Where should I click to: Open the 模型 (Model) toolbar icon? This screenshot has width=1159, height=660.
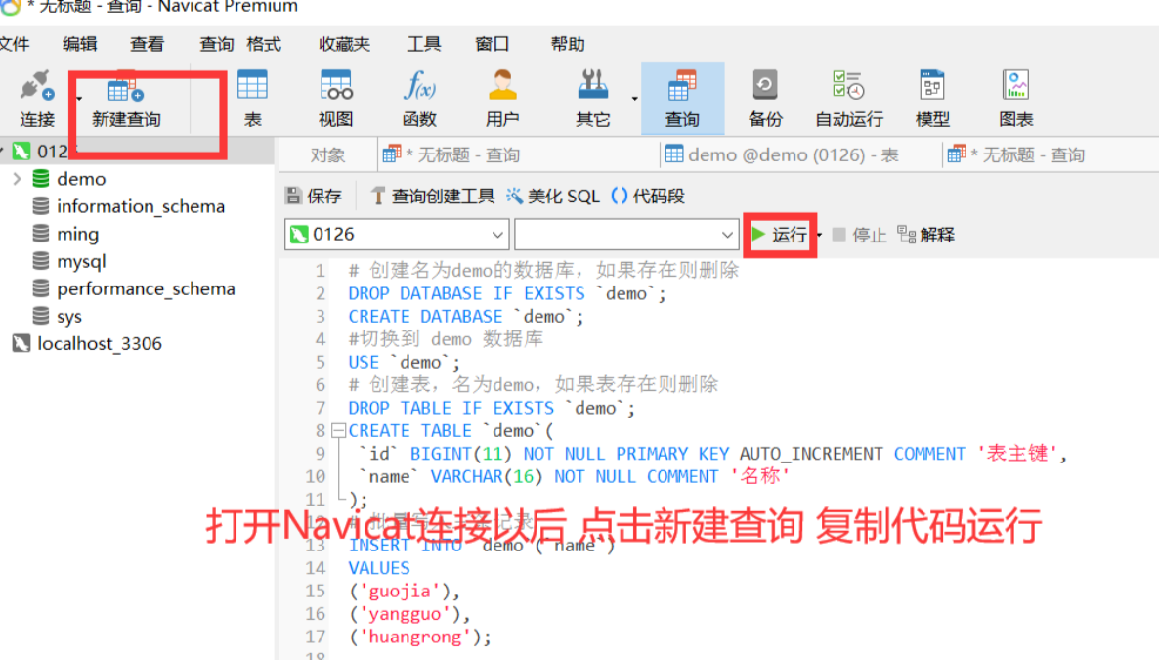[x=932, y=99]
